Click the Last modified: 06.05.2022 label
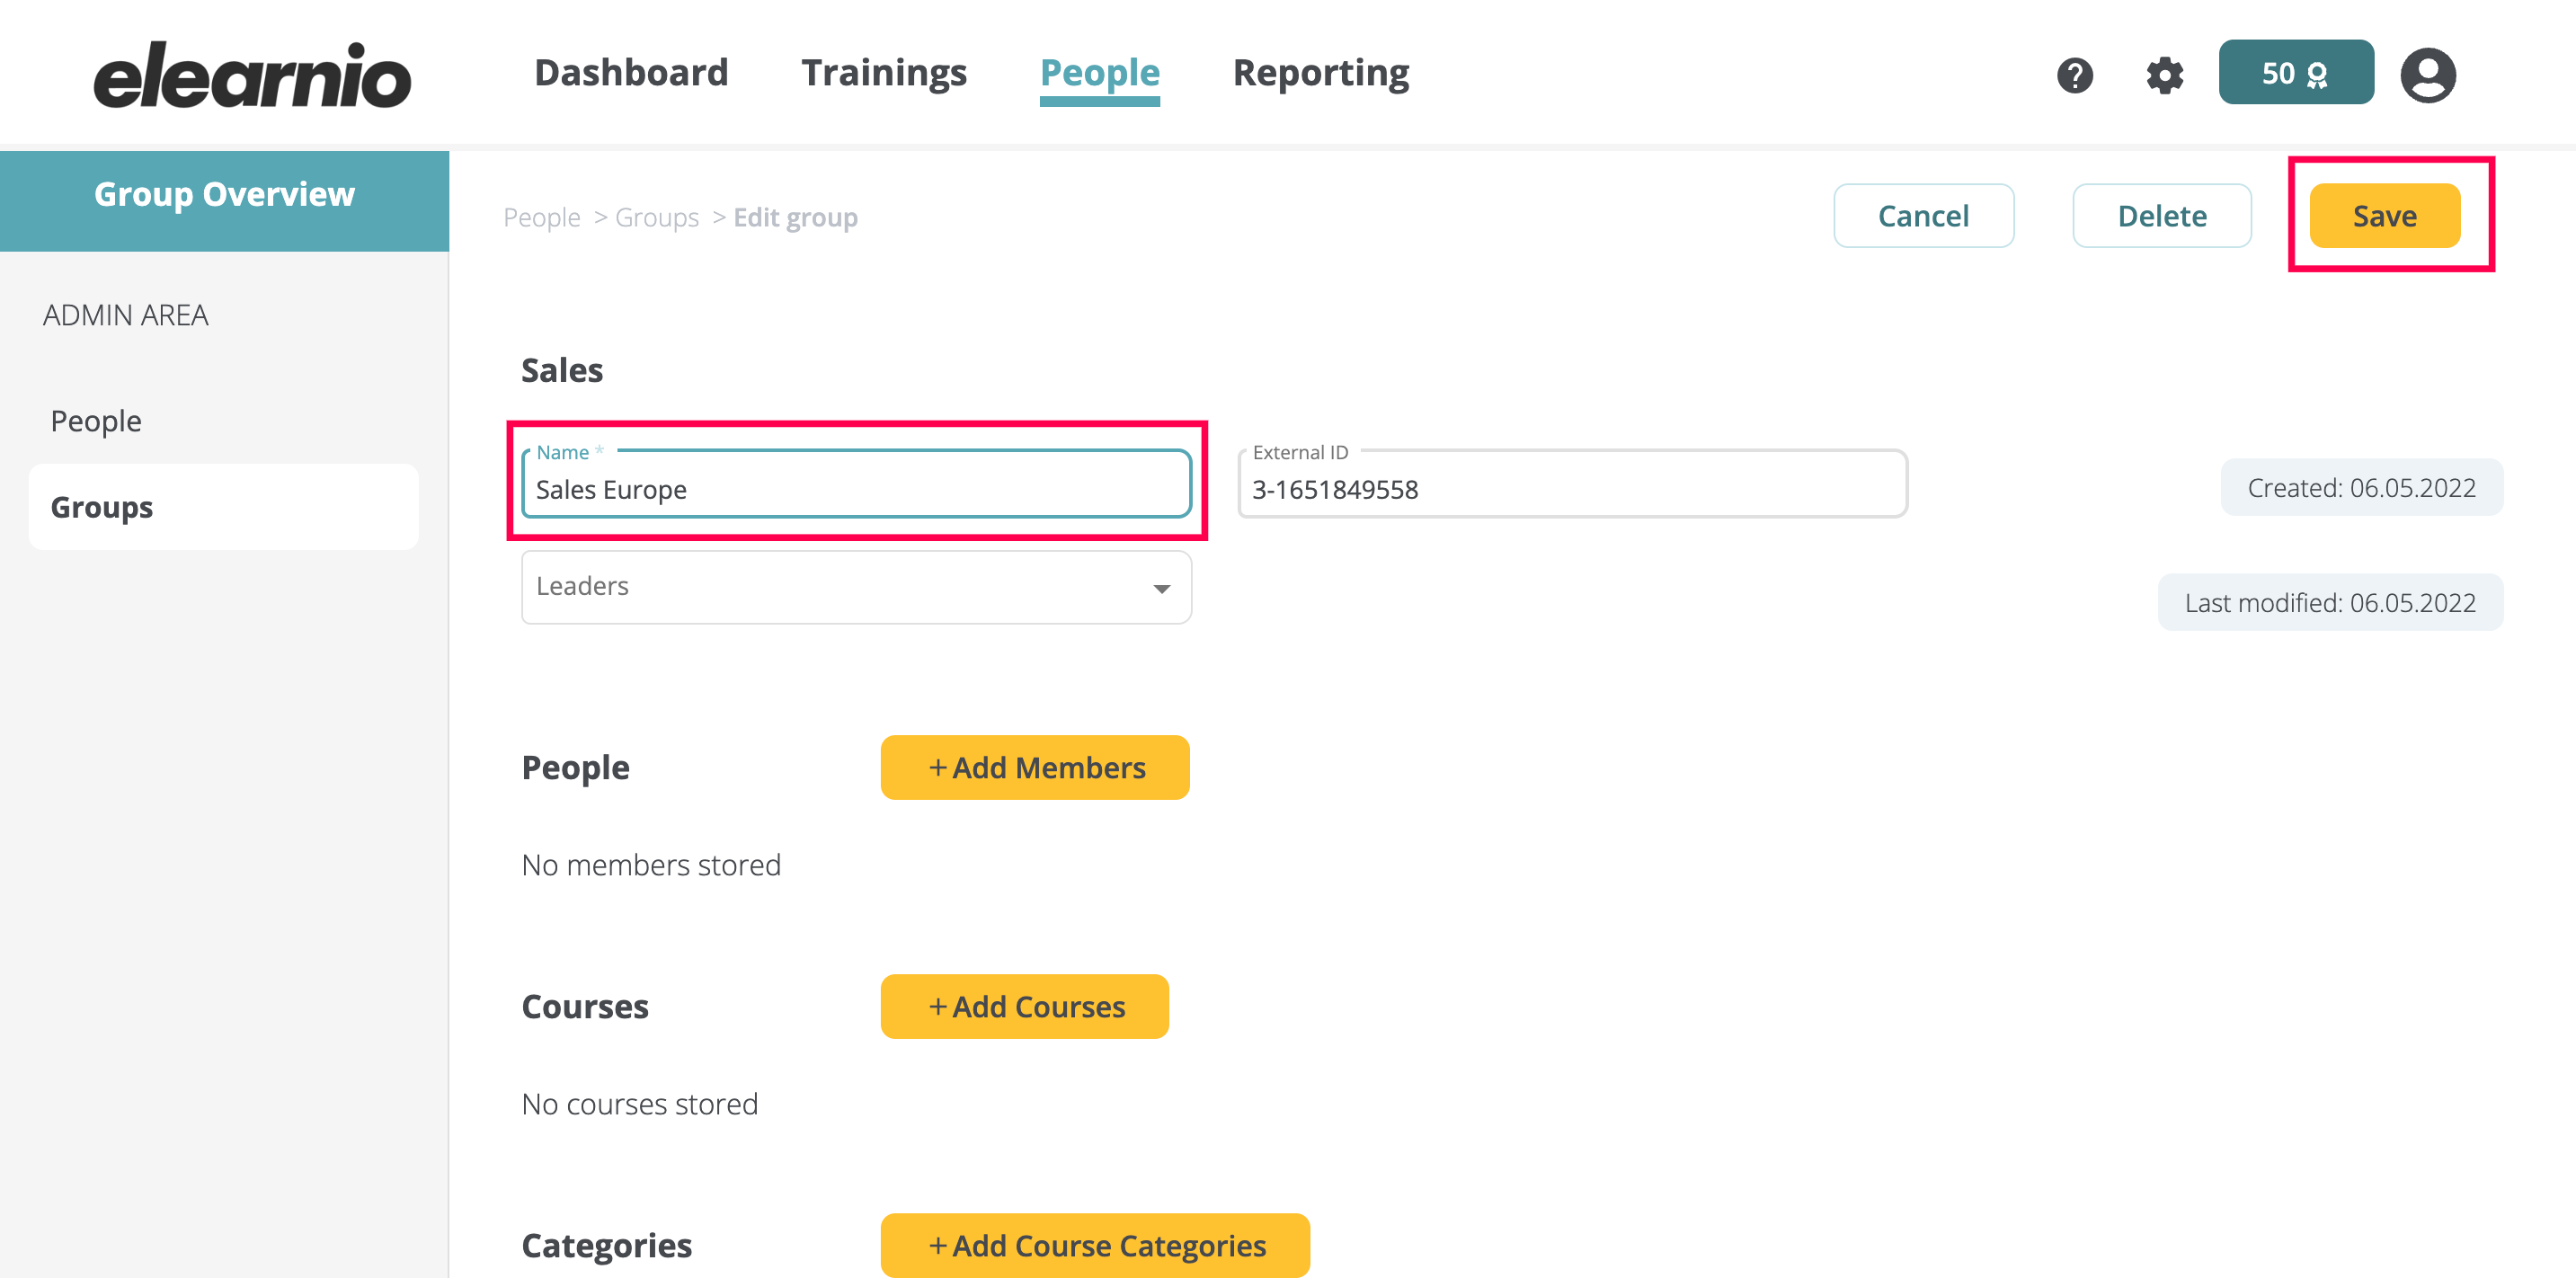The width and height of the screenshot is (2576, 1278). pyautogui.click(x=2329, y=603)
